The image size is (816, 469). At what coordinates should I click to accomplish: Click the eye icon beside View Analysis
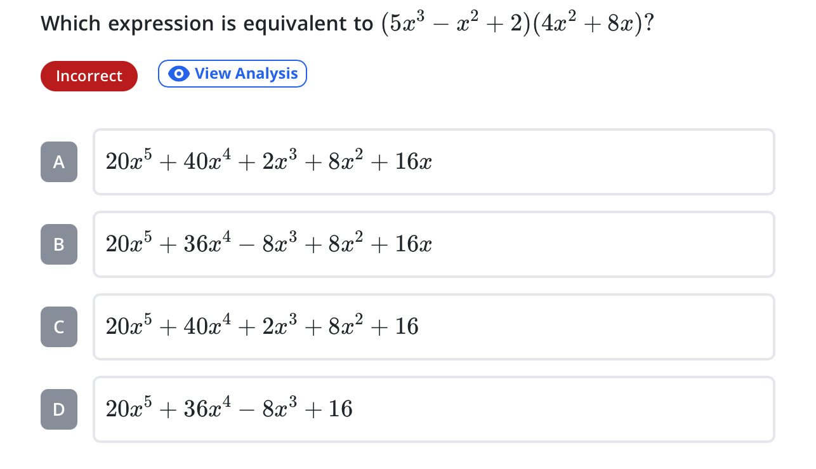tap(179, 74)
